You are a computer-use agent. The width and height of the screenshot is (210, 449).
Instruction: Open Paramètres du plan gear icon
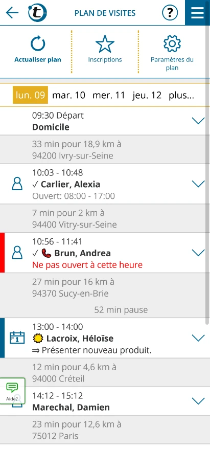(x=172, y=43)
